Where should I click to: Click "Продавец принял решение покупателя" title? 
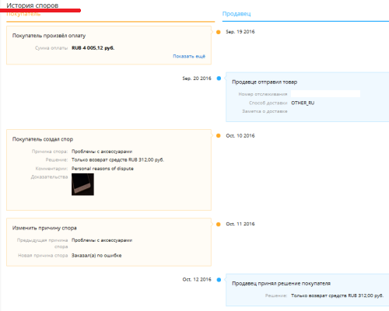click(281, 284)
